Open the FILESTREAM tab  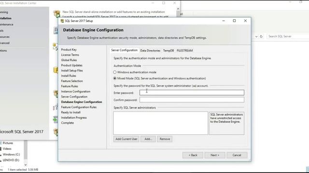pyautogui.click(x=184, y=50)
